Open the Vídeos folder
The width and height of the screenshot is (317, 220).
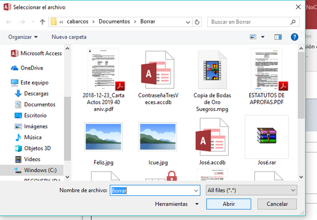pyautogui.click(x=27, y=159)
